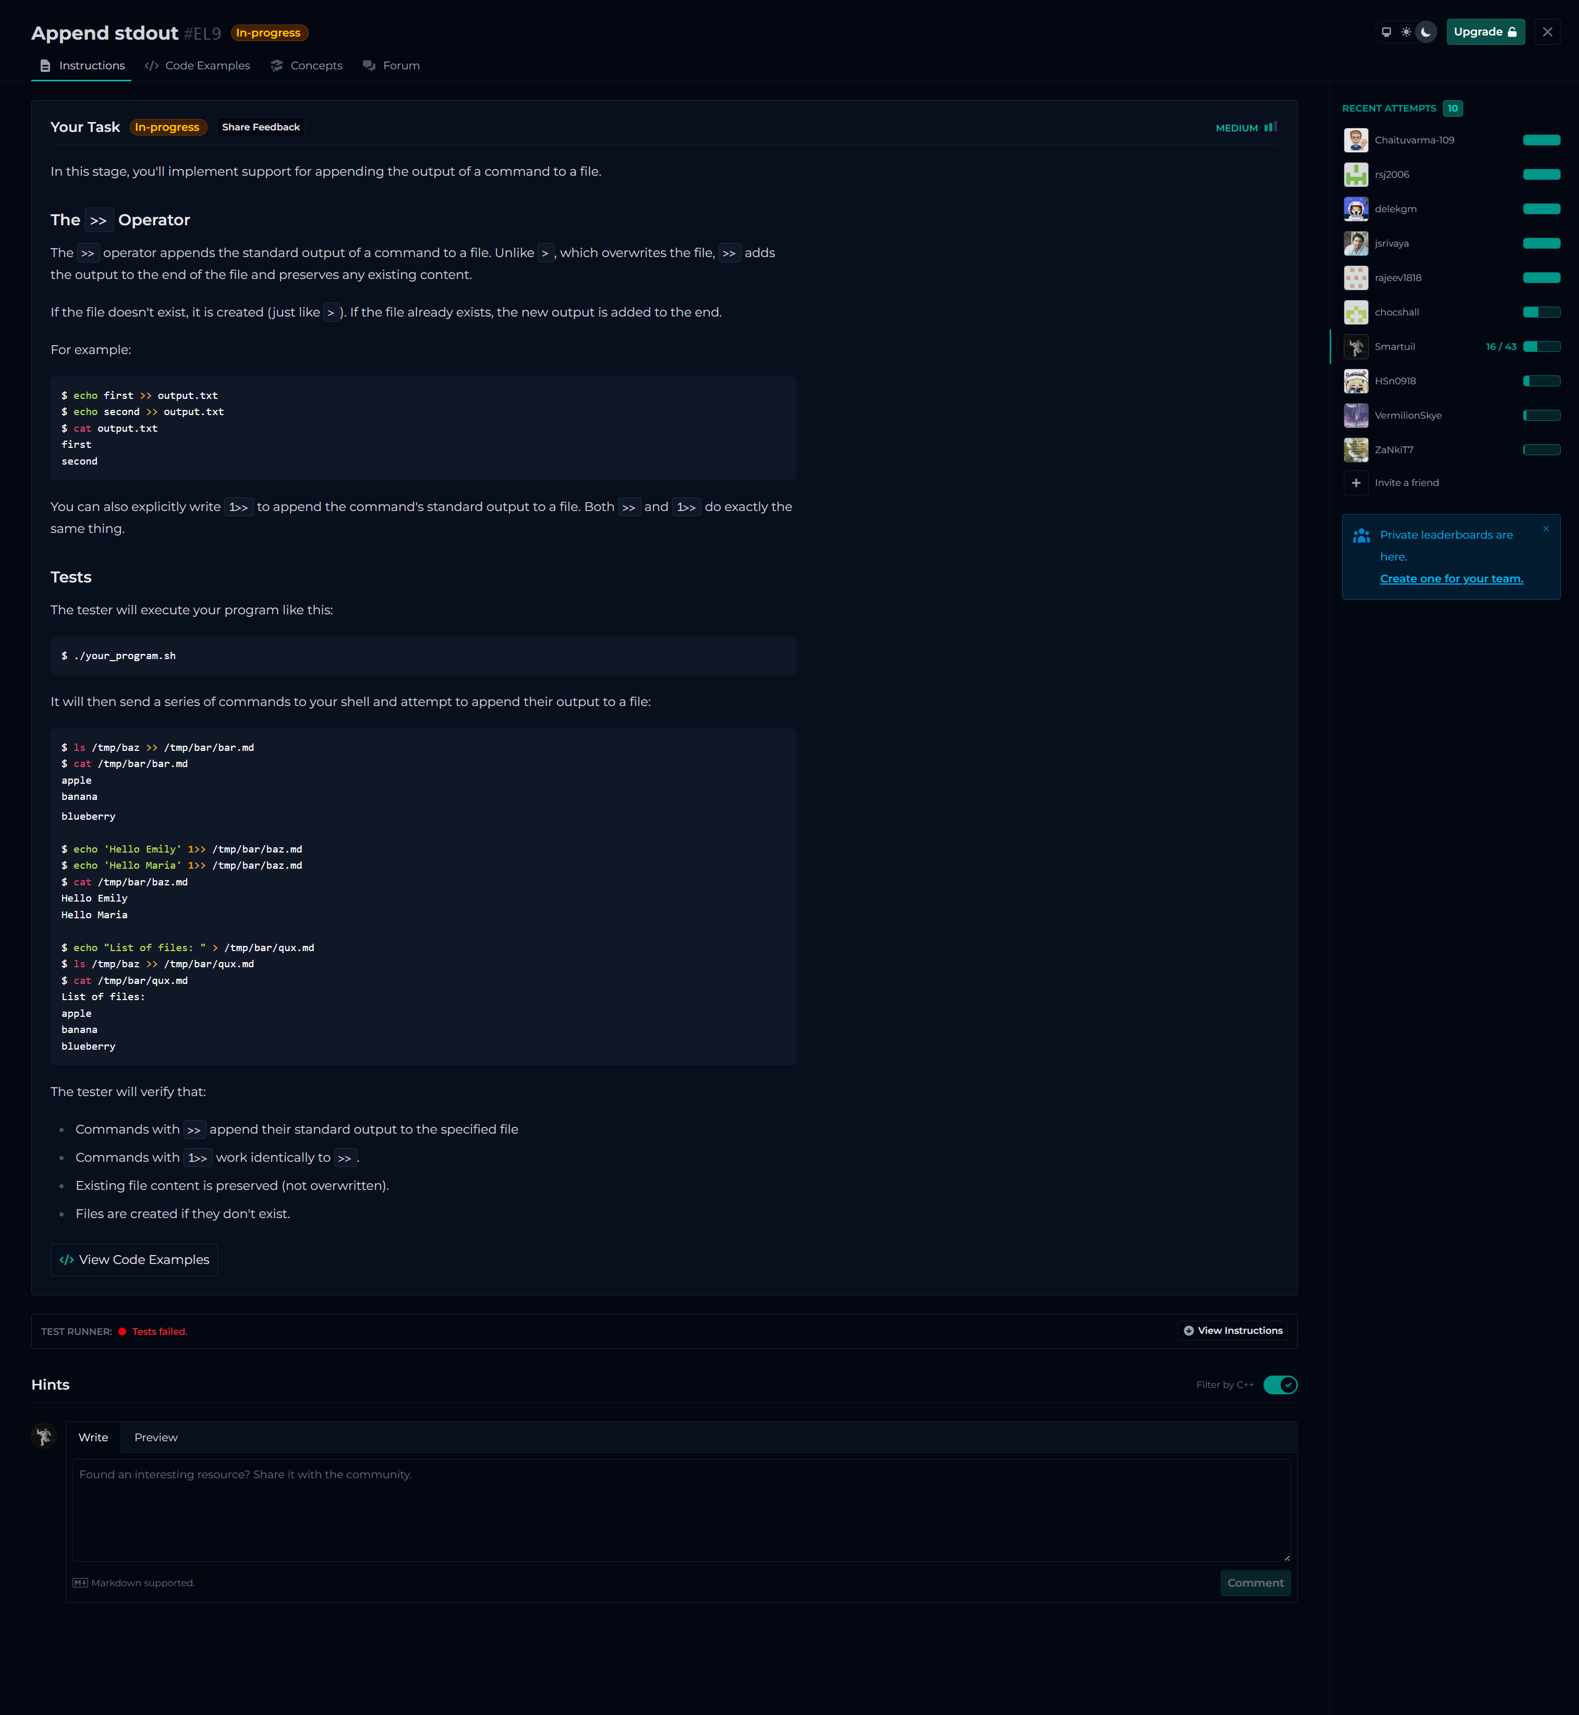This screenshot has width=1579, height=1715.
Task: Switch to system theme monitor icon
Action: [x=1386, y=32]
